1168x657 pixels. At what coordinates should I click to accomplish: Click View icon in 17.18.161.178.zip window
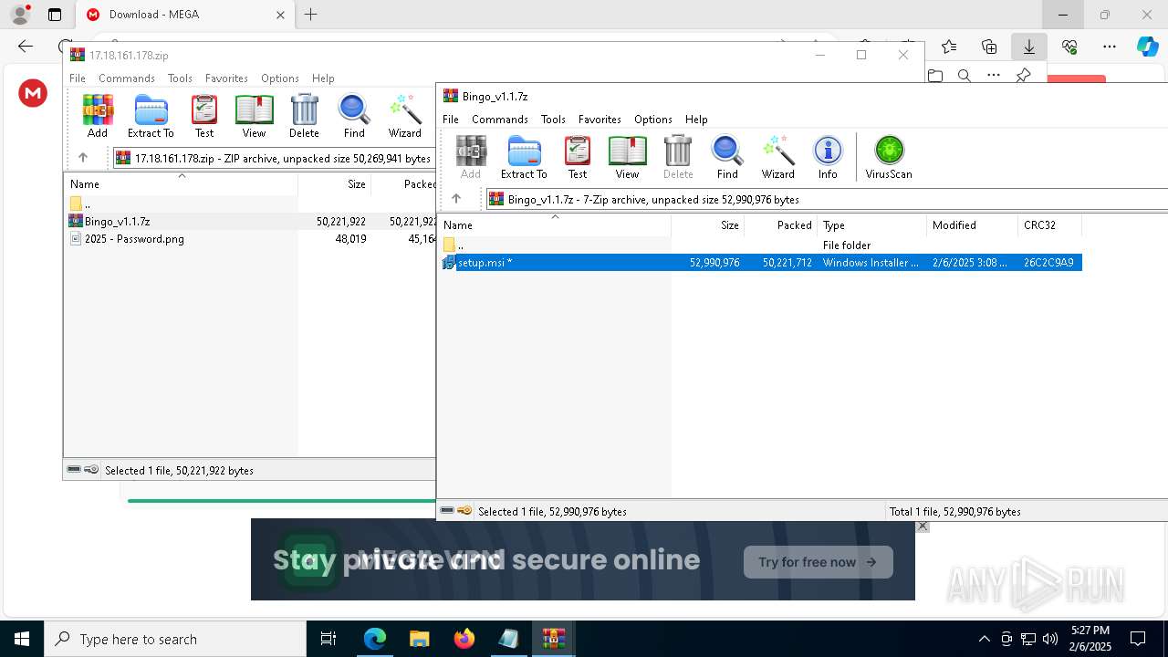[x=254, y=116]
